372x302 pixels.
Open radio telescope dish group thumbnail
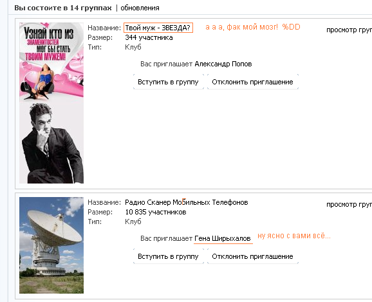(x=51, y=245)
